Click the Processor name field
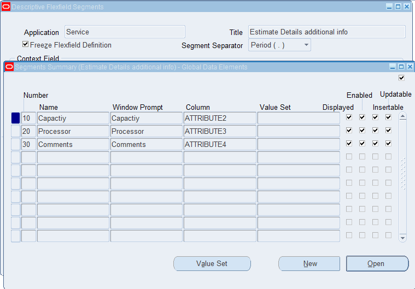The height and width of the screenshot is (289, 415). (x=73, y=131)
